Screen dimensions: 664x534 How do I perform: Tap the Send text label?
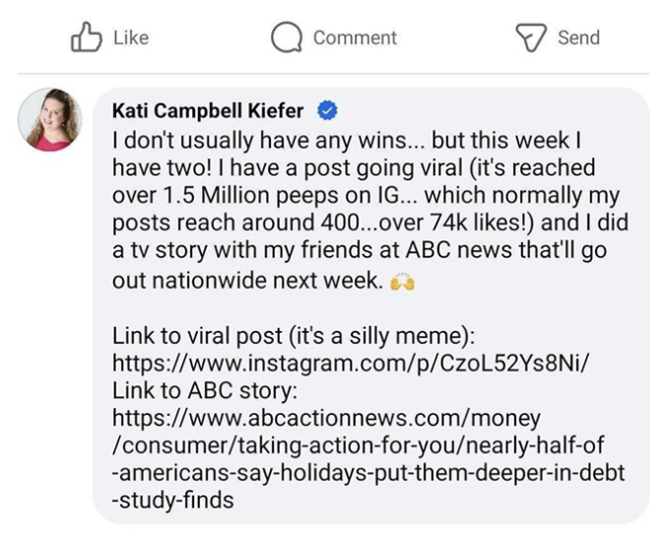578,37
